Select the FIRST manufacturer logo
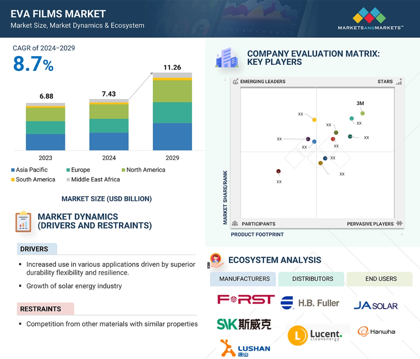The width and height of the screenshot is (420, 359). 246,299
